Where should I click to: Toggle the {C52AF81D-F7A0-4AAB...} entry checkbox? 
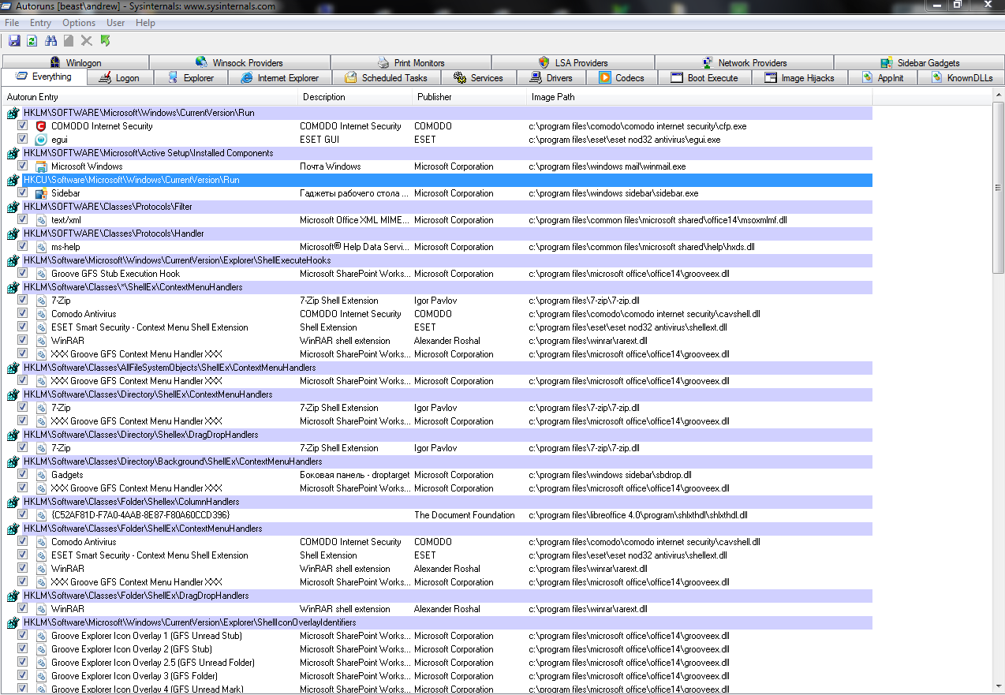(x=22, y=514)
